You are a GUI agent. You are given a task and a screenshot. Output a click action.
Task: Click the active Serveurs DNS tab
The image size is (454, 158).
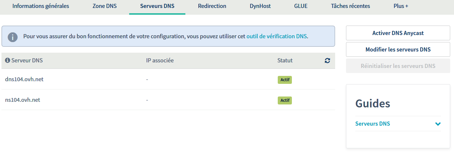pos(157,6)
